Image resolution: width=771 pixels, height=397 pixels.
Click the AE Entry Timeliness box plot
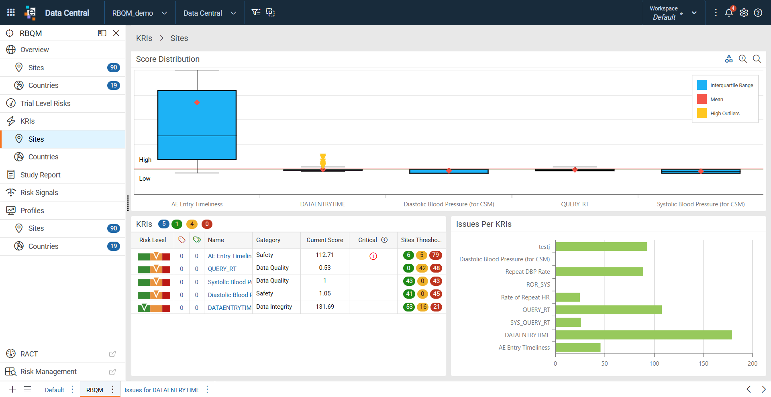(197, 125)
